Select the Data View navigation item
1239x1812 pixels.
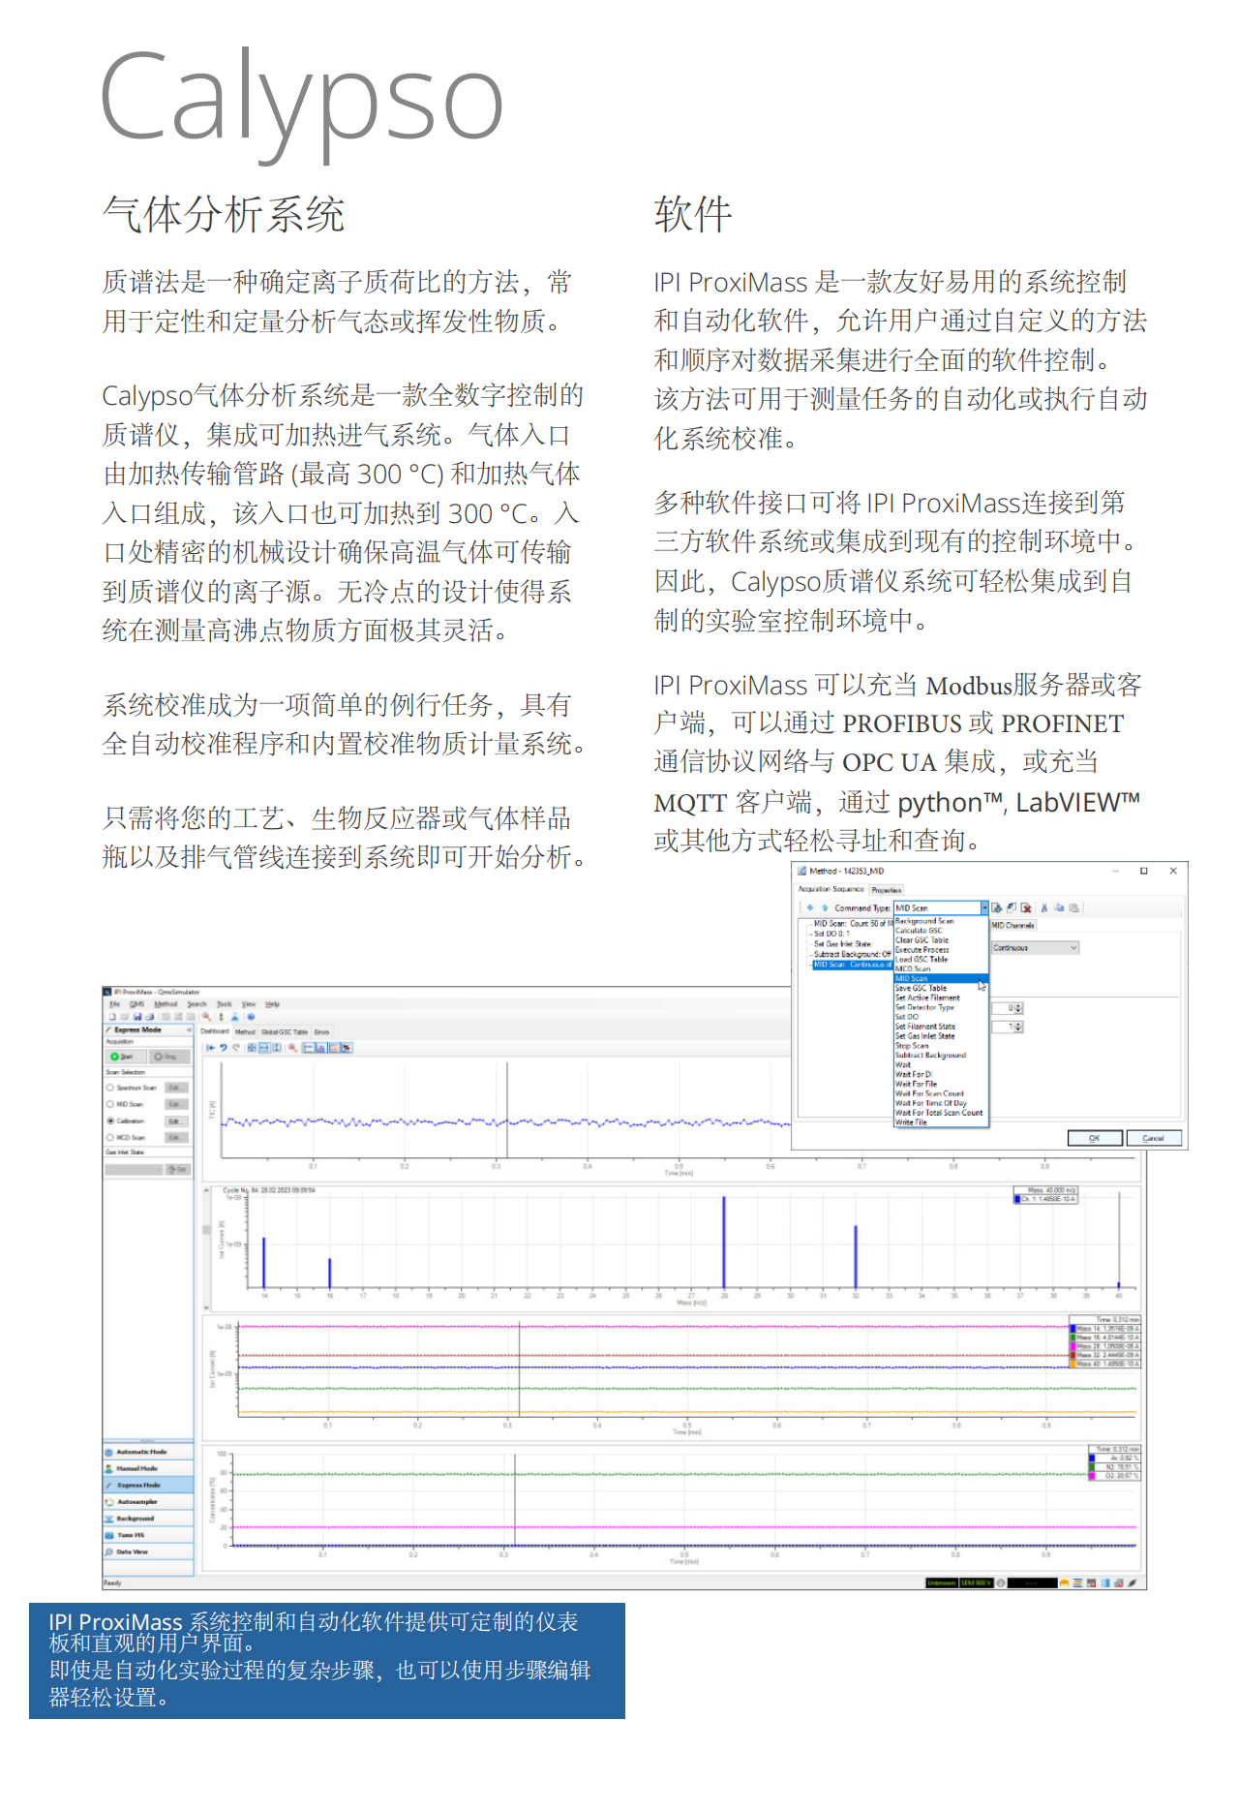coord(148,1551)
